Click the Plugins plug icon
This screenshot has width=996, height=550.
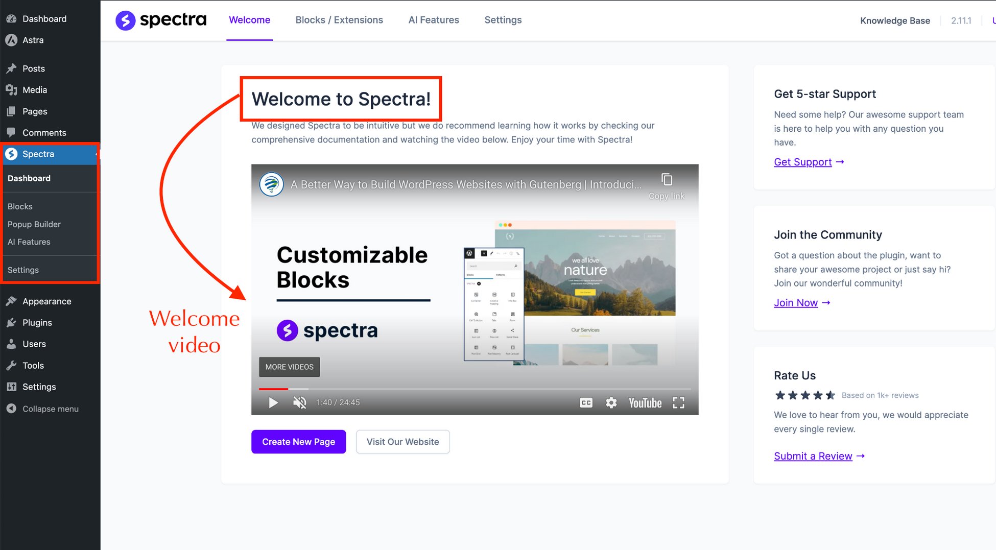11,323
